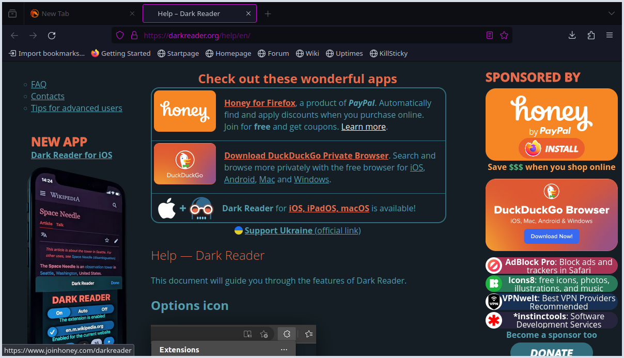Open the Honey for Firefox link

click(260, 103)
